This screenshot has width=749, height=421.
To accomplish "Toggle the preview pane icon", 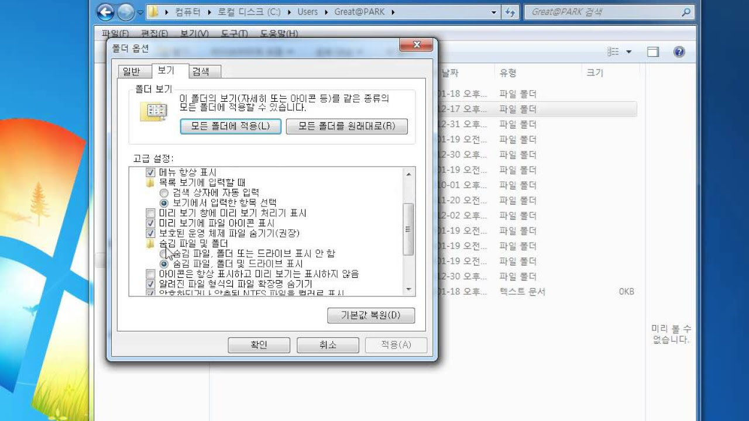I will coord(653,52).
